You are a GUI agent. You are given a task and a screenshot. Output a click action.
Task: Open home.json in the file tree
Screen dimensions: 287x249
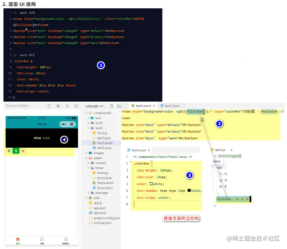(x=104, y=178)
